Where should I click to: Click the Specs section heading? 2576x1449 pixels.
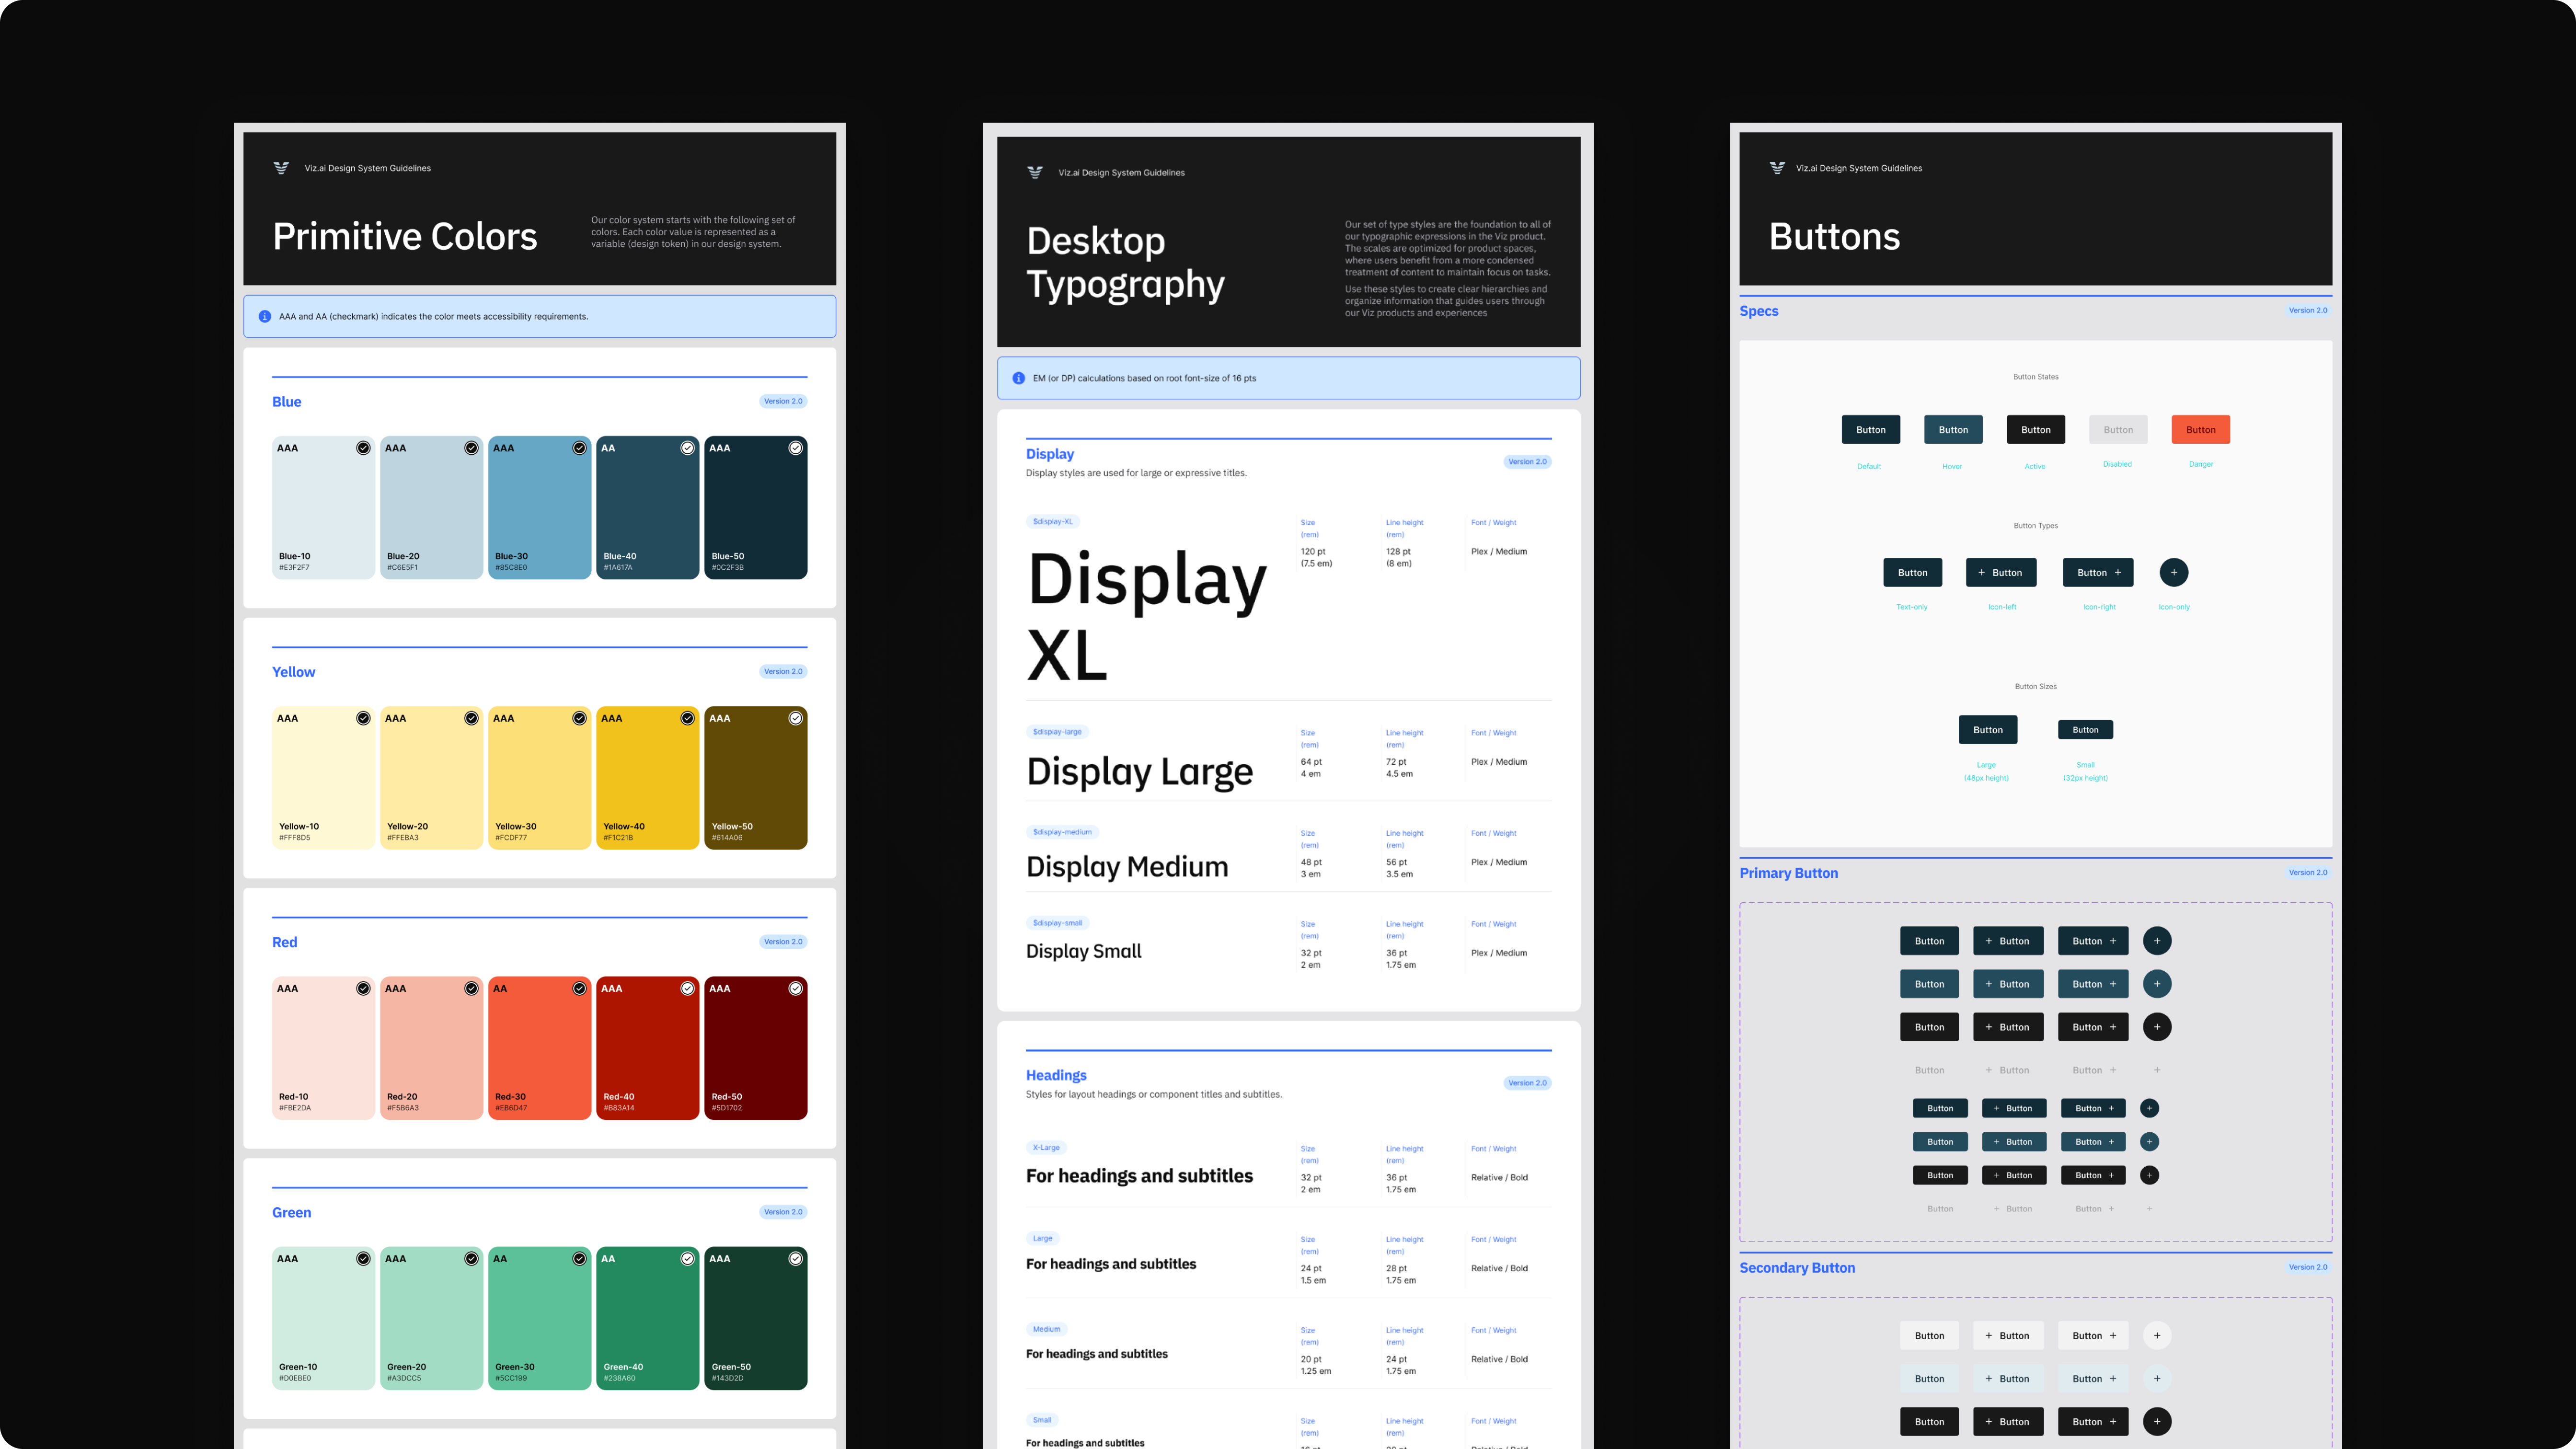[1759, 311]
